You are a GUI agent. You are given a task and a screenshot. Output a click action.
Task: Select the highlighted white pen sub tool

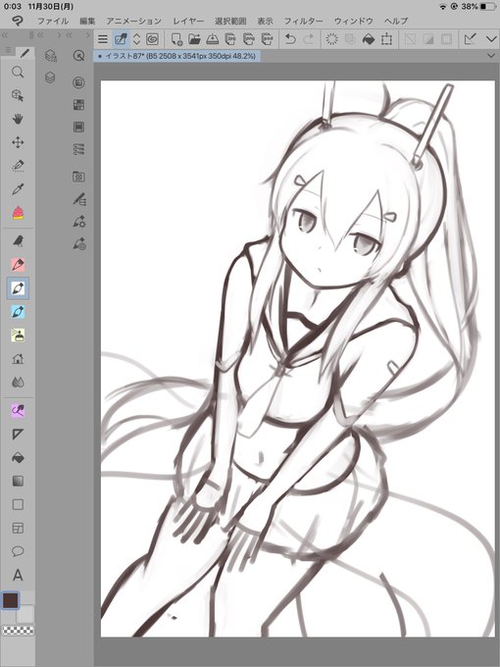pos(18,288)
